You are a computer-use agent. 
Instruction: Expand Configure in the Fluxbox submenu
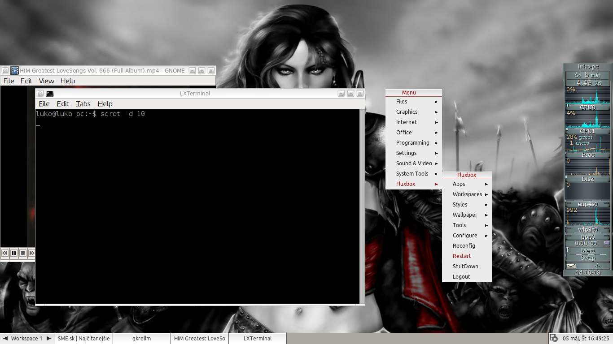[467, 236]
